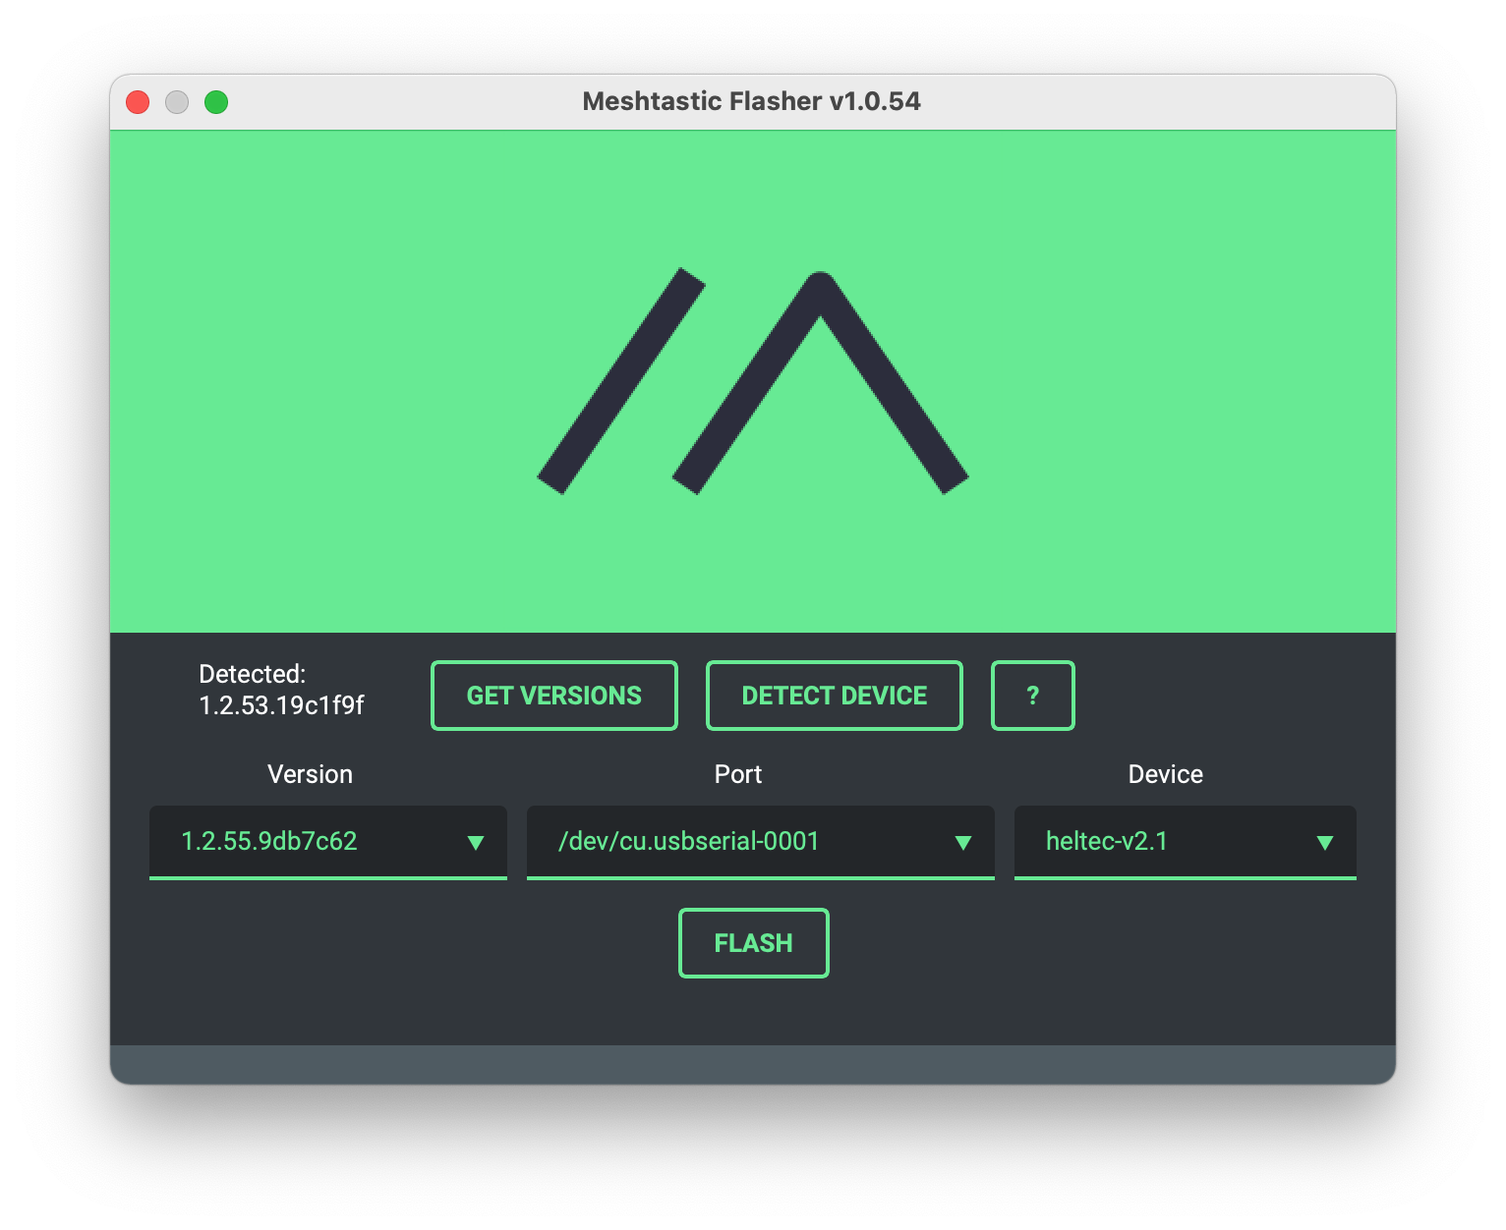This screenshot has width=1506, height=1230.
Task: Click the Detected: label
Action: point(252,674)
